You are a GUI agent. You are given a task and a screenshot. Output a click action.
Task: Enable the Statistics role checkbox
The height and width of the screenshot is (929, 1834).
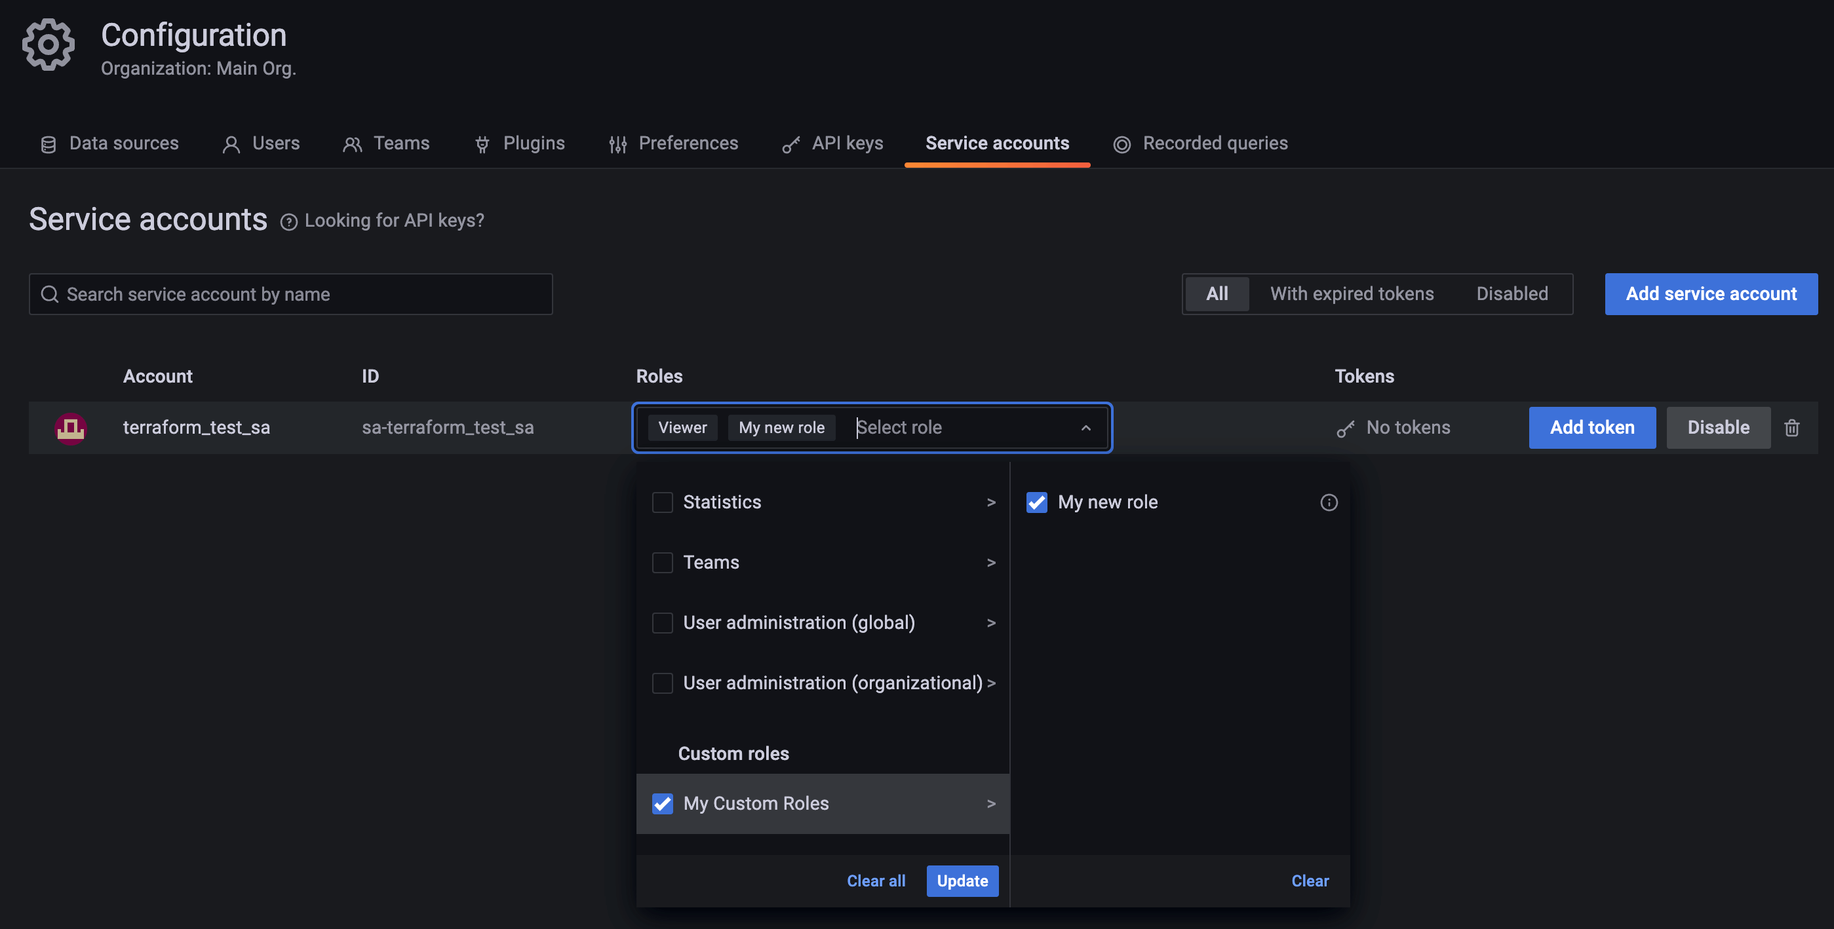click(x=662, y=502)
